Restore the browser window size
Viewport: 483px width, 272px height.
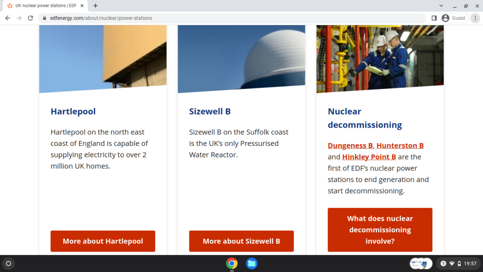(466, 5)
